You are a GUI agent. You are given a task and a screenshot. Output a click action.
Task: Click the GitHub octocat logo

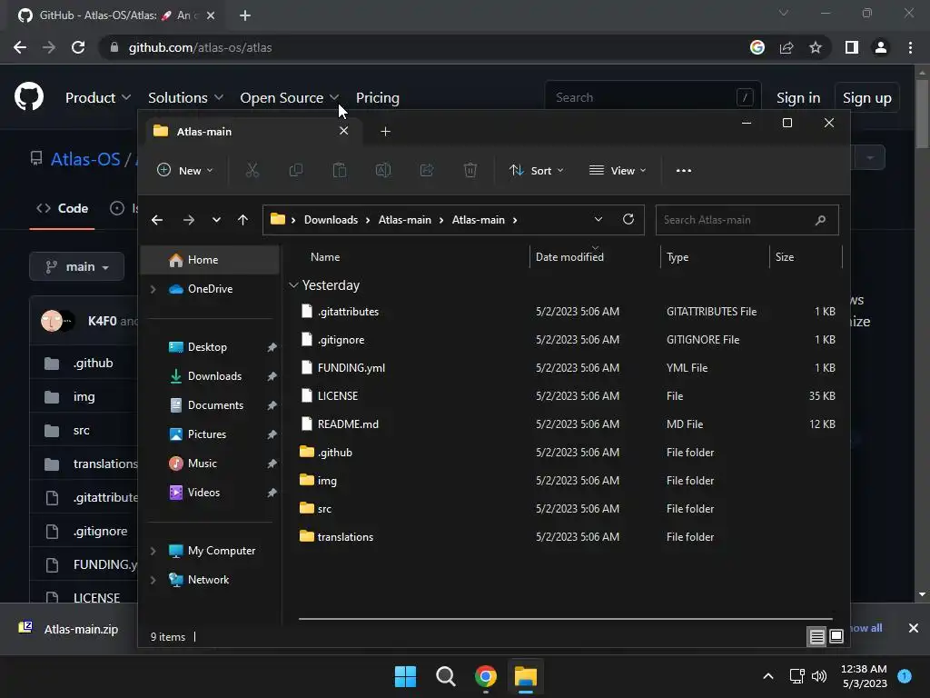coord(29,96)
